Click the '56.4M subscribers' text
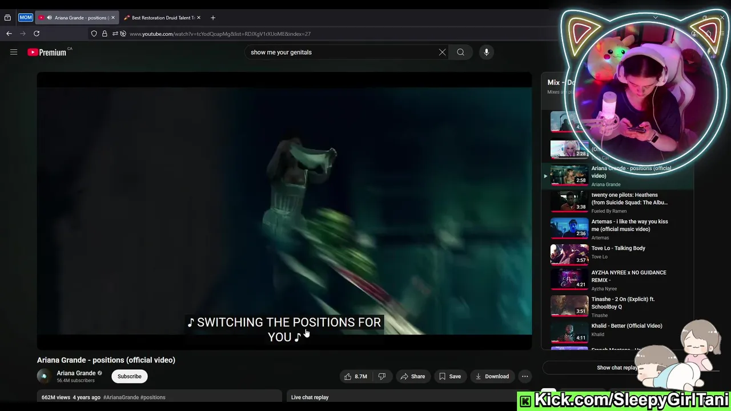731x411 pixels. coord(75,381)
